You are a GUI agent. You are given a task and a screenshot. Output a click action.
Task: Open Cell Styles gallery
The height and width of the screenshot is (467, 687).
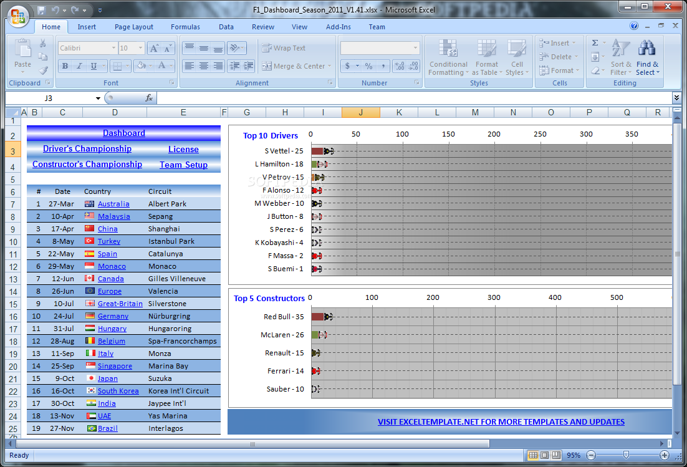[x=517, y=57]
